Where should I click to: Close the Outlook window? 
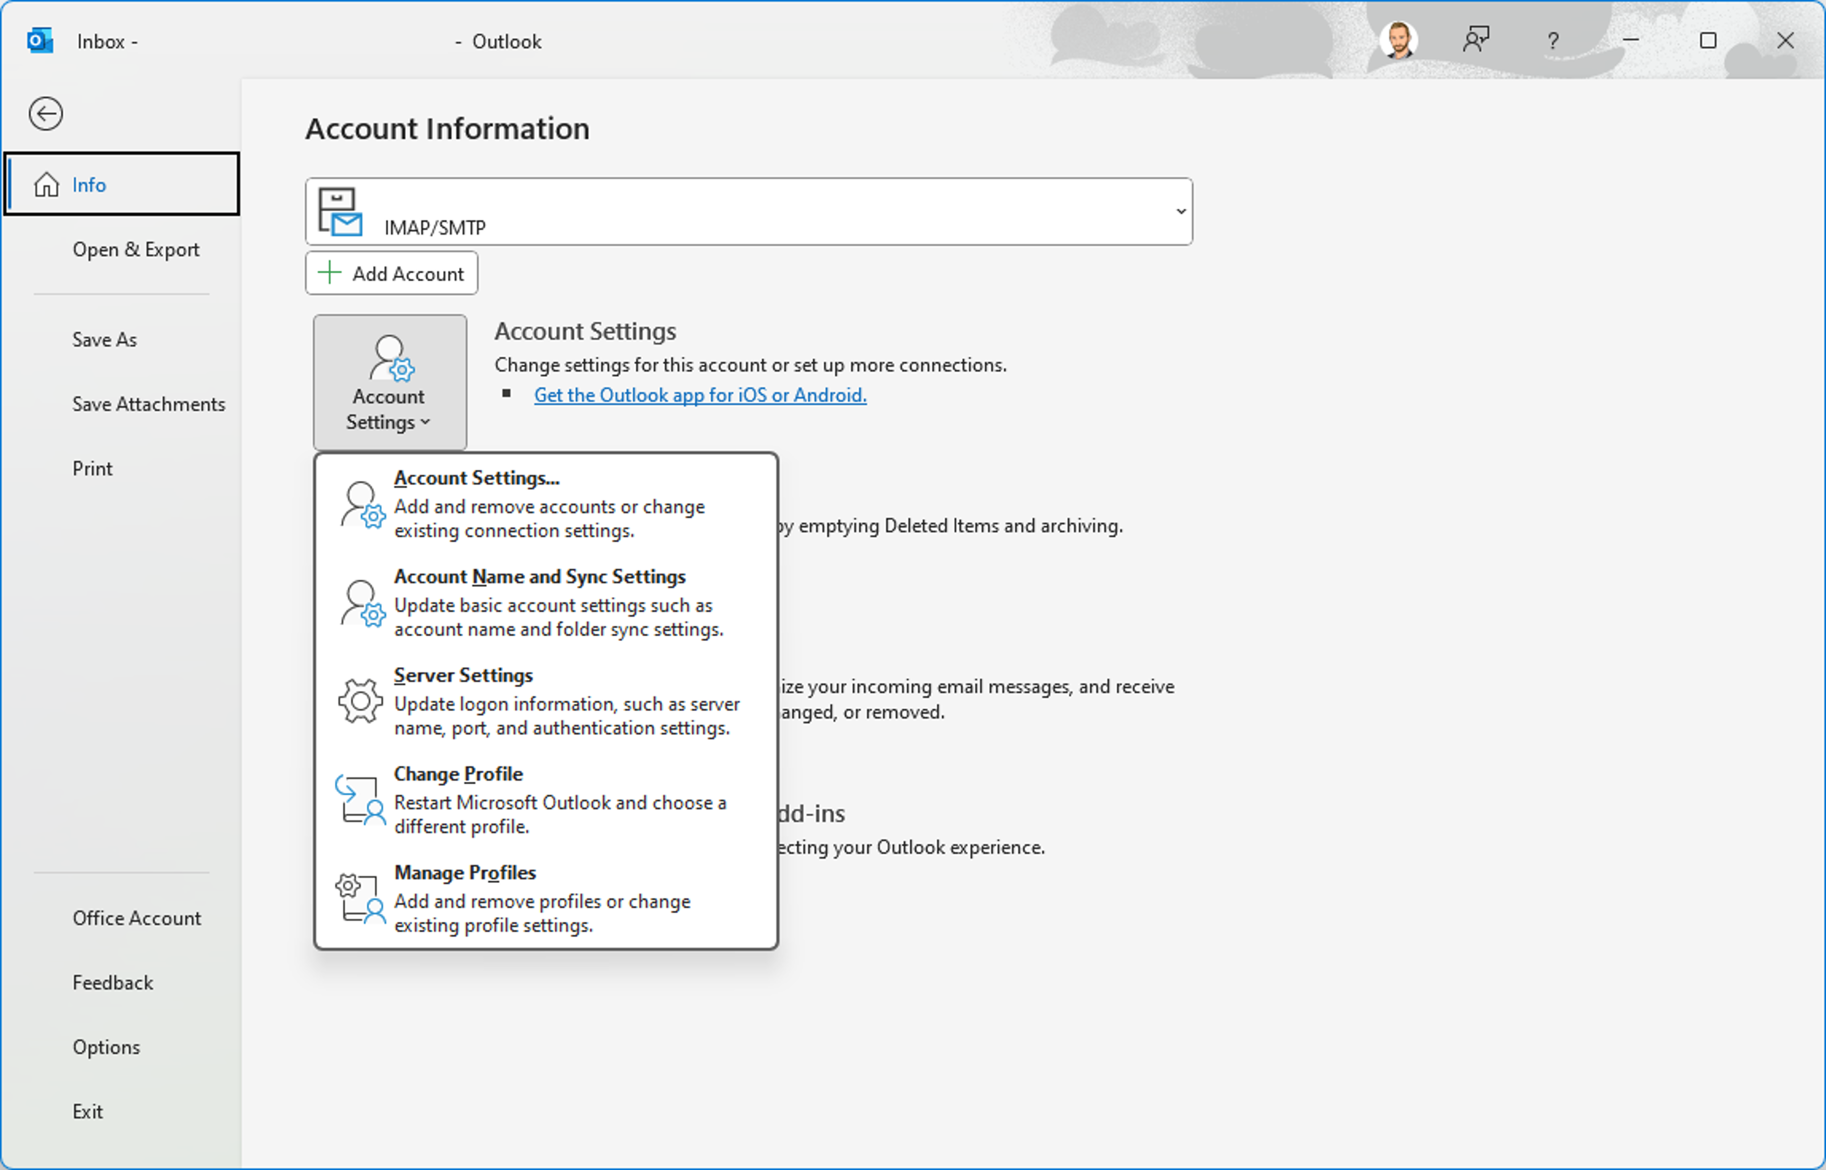click(1786, 40)
